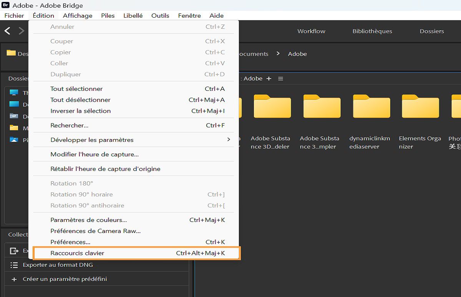Image resolution: width=461 pixels, height=297 pixels.
Task: Click the list icon beside Exporter au format DNG
Action: (14, 265)
